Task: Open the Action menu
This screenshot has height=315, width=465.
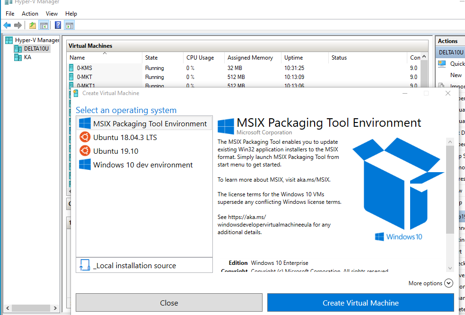Action: 30,14
